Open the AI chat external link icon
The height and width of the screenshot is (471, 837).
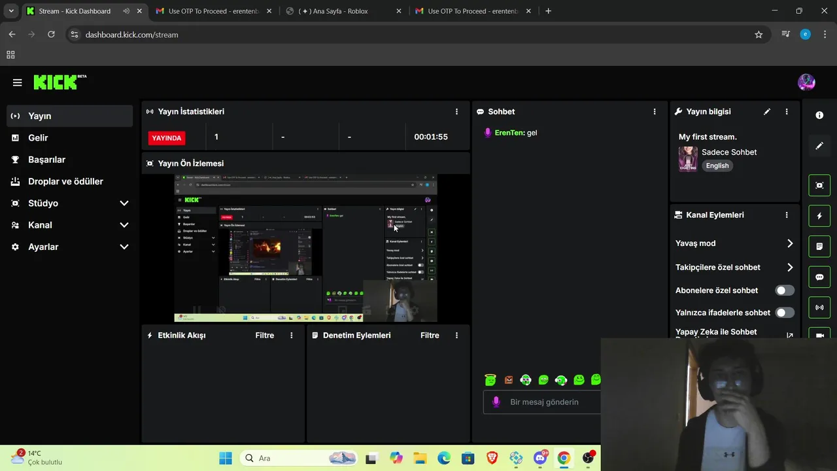790,335
